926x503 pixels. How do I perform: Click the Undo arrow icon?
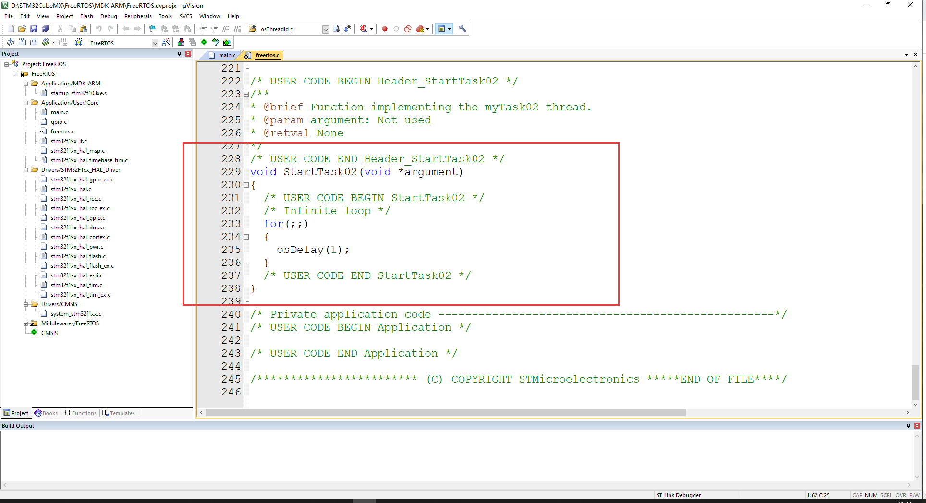pyautogui.click(x=99, y=29)
